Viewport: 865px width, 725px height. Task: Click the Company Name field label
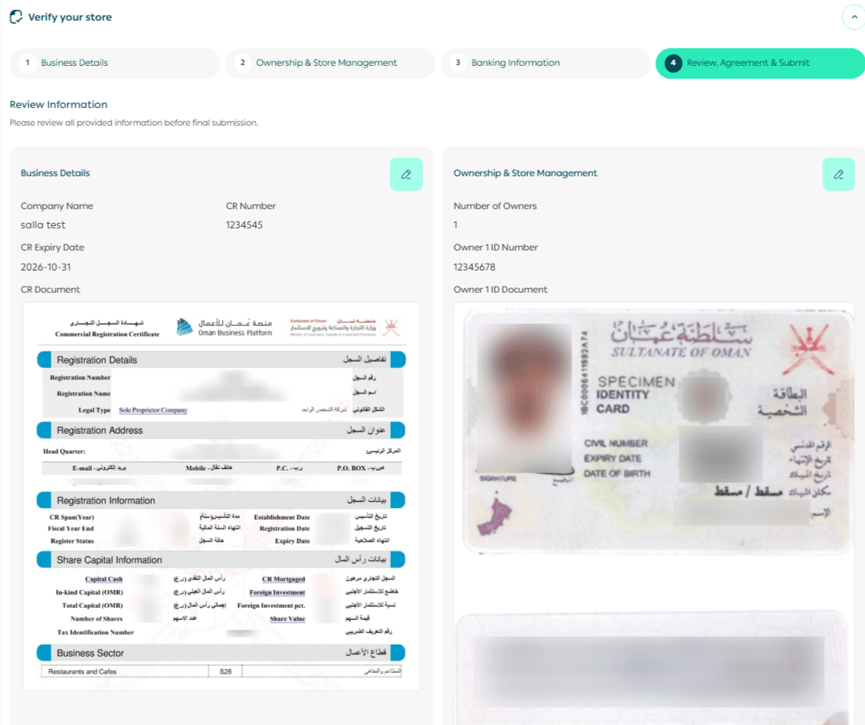(57, 206)
